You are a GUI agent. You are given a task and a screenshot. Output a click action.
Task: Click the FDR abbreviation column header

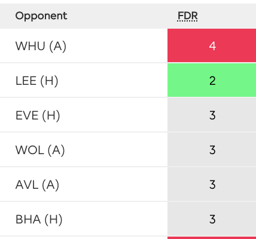187,16
